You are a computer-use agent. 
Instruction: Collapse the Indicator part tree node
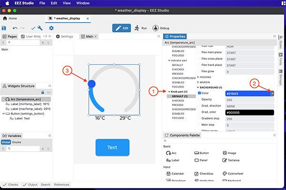[169, 60]
